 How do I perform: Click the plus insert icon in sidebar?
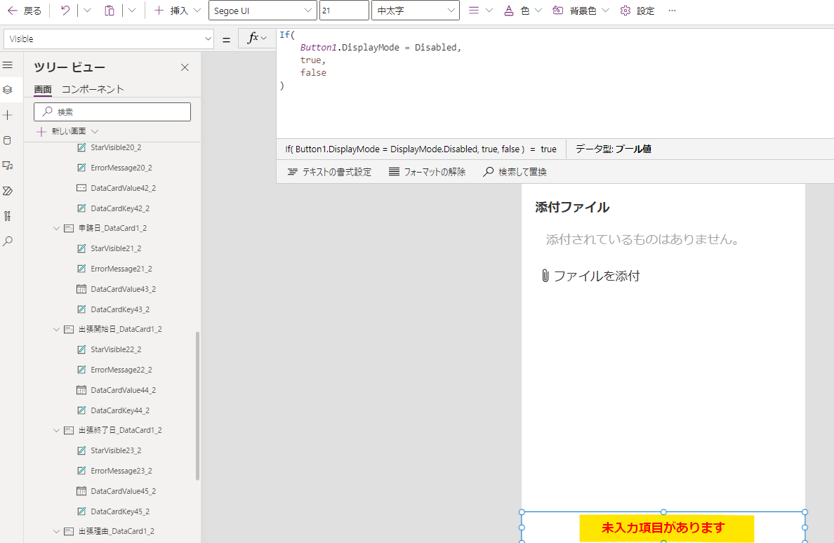point(8,115)
